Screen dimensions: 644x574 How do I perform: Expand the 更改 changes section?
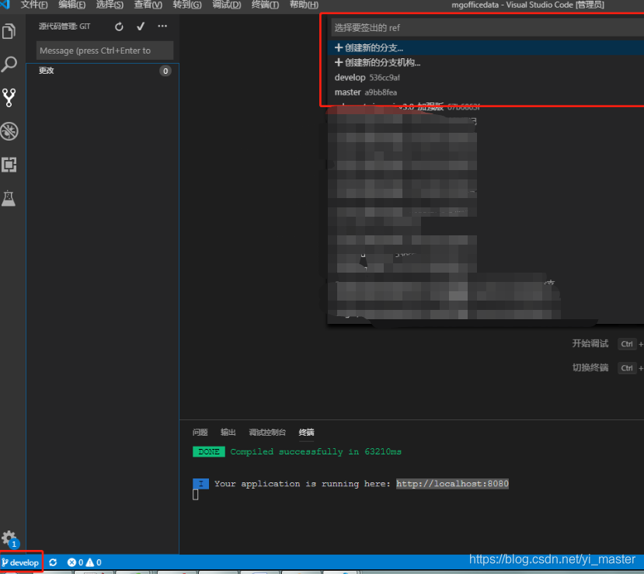click(x=103, y=71)
